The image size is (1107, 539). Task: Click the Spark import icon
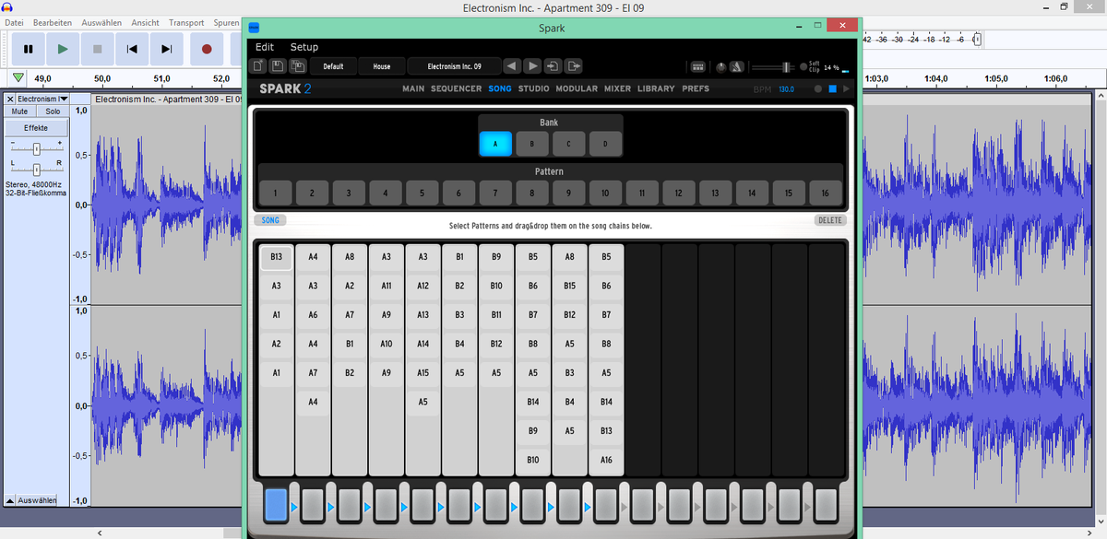pos(553,66)
